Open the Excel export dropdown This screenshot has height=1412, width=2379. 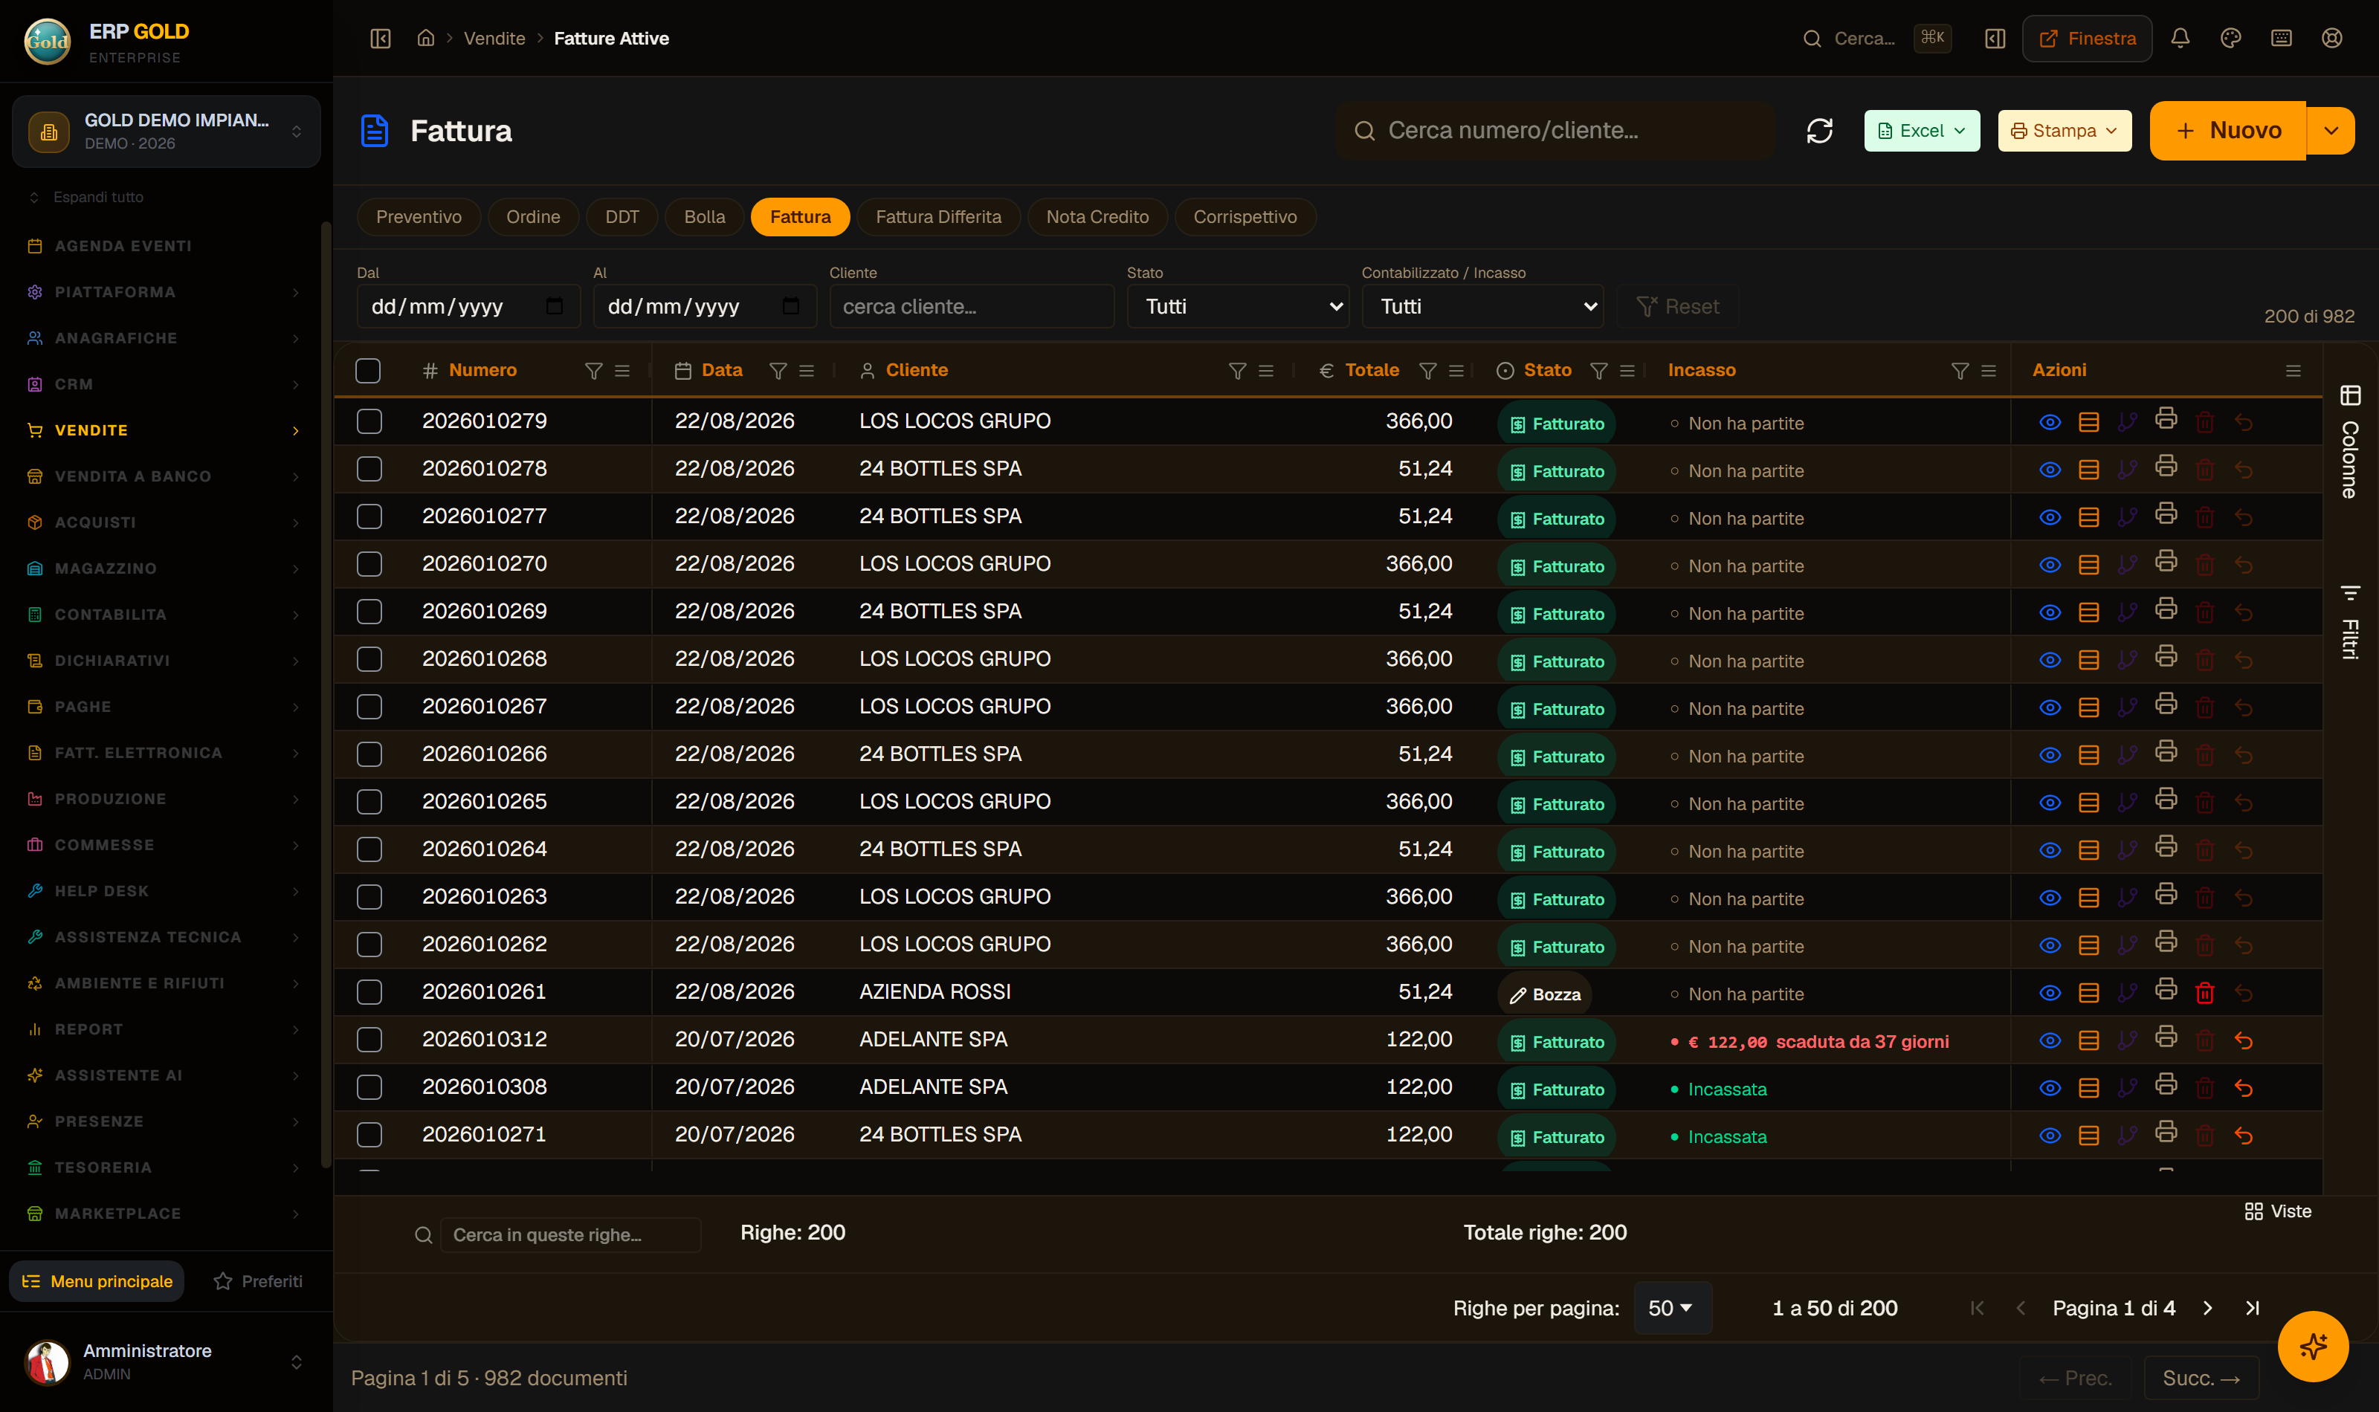[x=1921, y=130]
